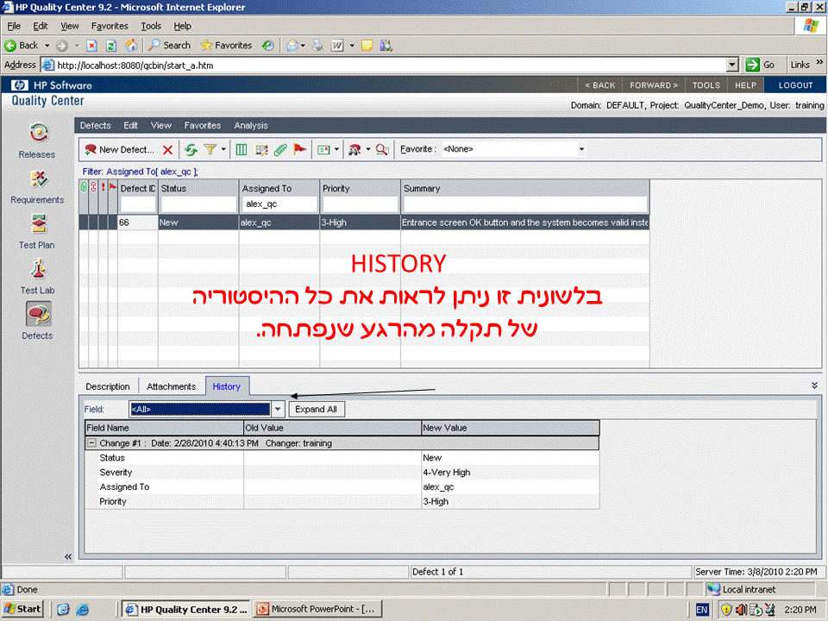This screenshot has width=828, height=621.
Task: Collapse the sidebar with double left arrows
Action: pyautogui.click(x=68, y=556)
